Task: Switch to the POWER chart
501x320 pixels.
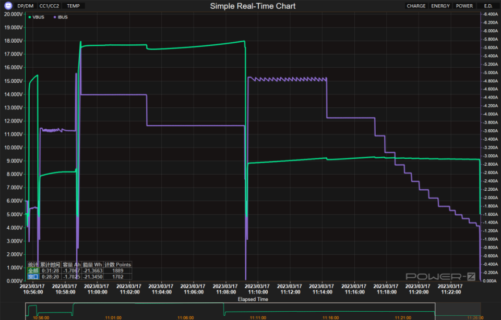Action: 464,6
